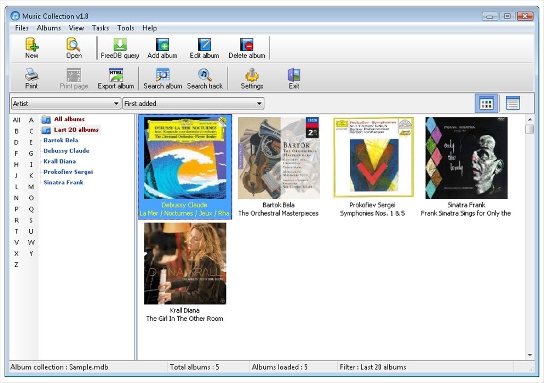Open the View menu
This screenshot has height=383, width=544.
(77, 28)
